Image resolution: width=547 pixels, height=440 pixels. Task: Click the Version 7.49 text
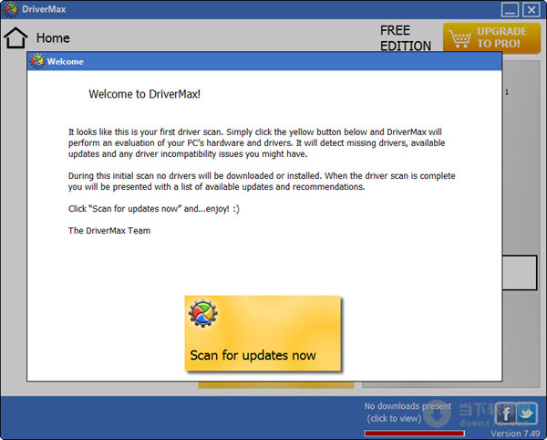pos(515,434)
